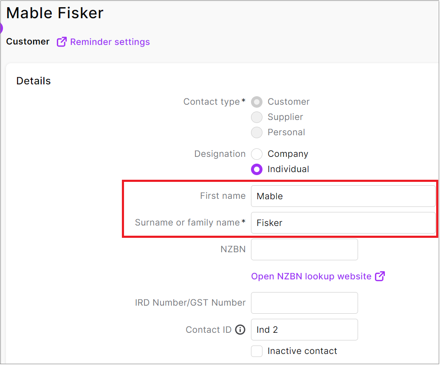Click the Details section heading
Screen dimensions: 440x365
pos(33,81)
